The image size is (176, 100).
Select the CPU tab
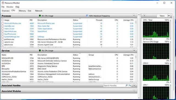pos(13,10)
